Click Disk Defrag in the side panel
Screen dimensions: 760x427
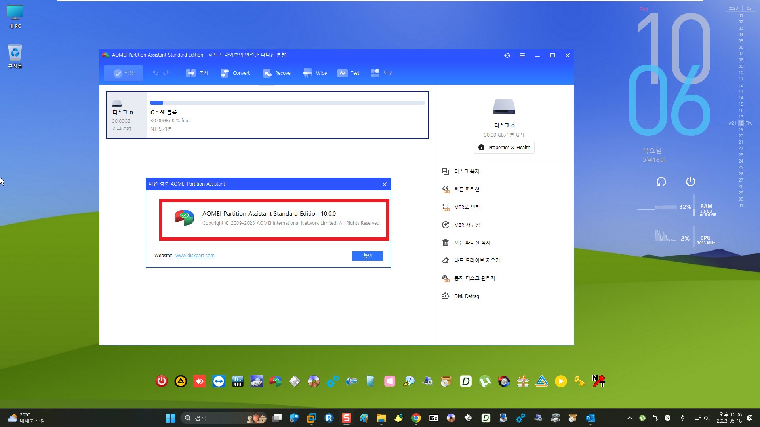tap(460, 296)
